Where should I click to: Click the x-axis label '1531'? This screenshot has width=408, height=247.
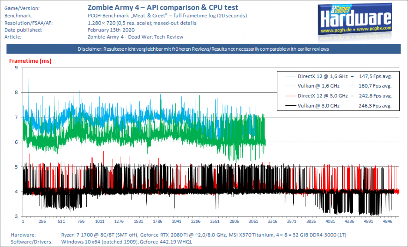click(138, 221)
